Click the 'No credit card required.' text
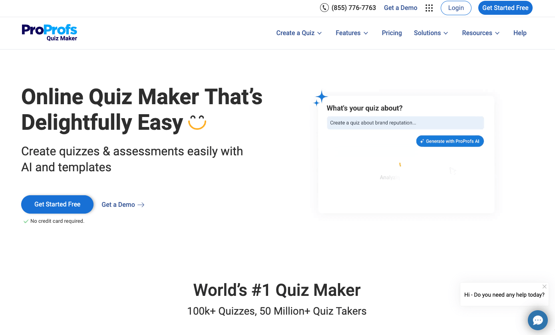The image size is (555, 335). pyautogui.click(x=57, y=221)
